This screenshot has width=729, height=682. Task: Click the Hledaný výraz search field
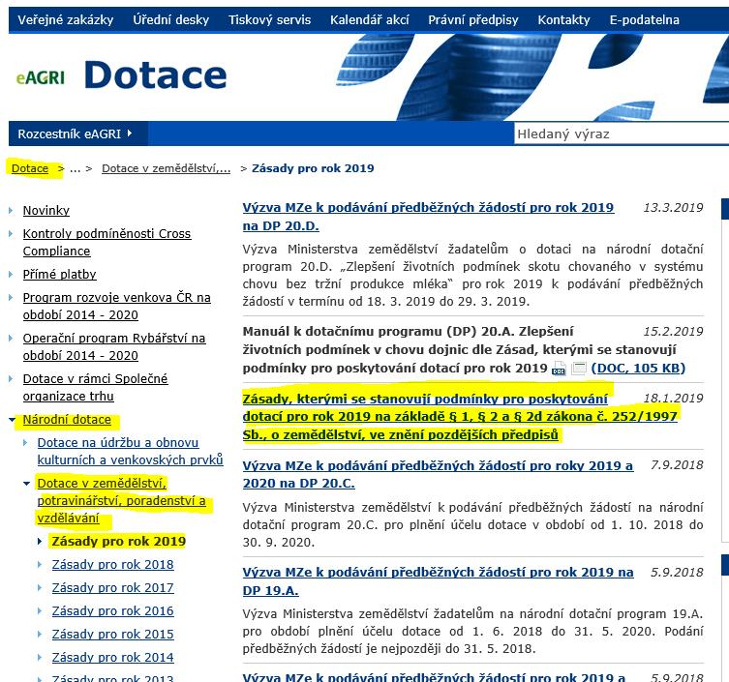[x=622, y=133]
